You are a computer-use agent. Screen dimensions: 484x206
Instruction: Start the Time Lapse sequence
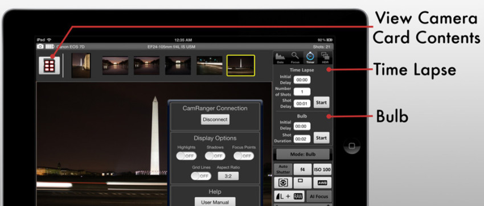[321, 102]
